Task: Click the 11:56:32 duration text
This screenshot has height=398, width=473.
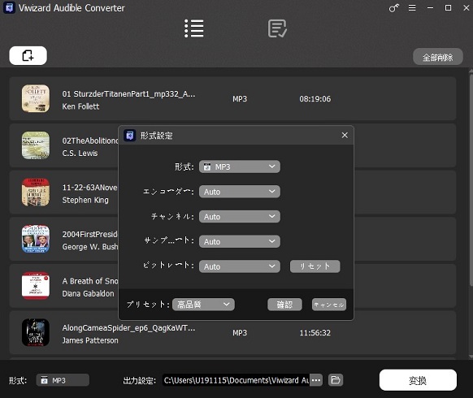Action: tap(315, 333)
